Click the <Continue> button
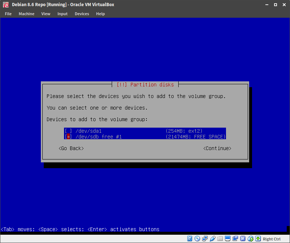The height and width of the screenshot is (243, 290). click(217, 149)
